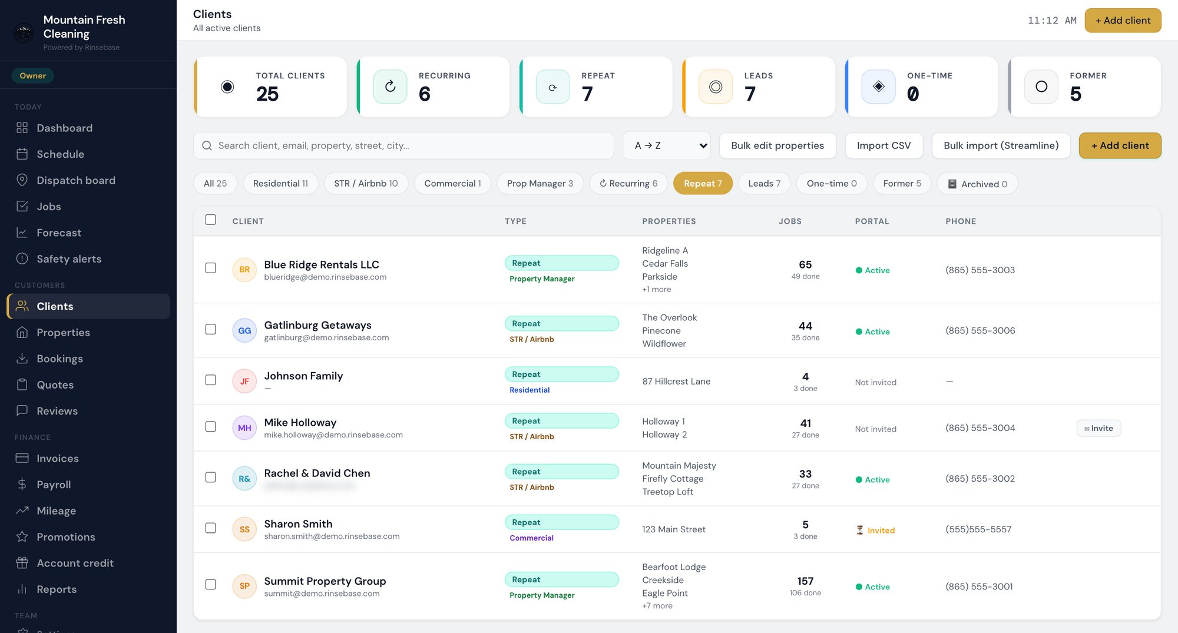Check the Johnson Family row checkbox
Image resolution: width=1178 pixels, height=633 pixels.
(x=210, y=380)
